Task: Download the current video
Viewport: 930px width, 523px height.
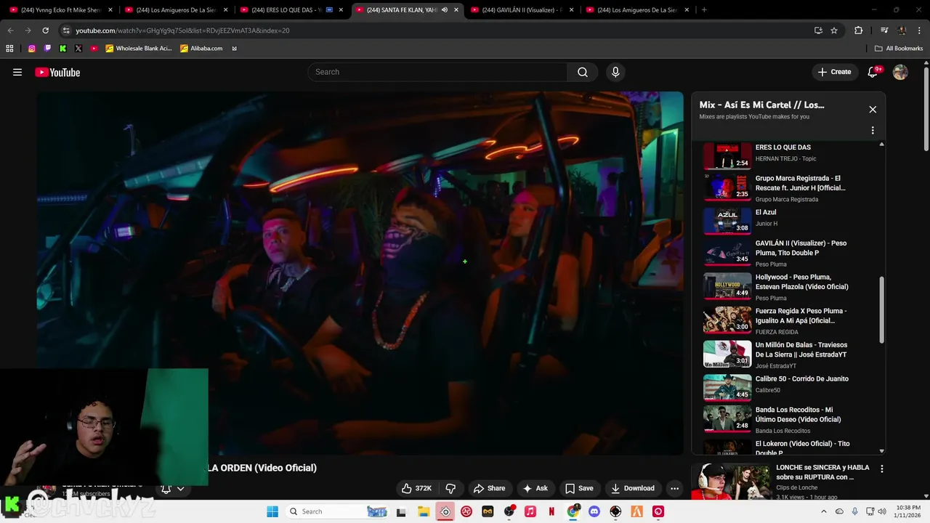Action: click(x=633, y=488)
